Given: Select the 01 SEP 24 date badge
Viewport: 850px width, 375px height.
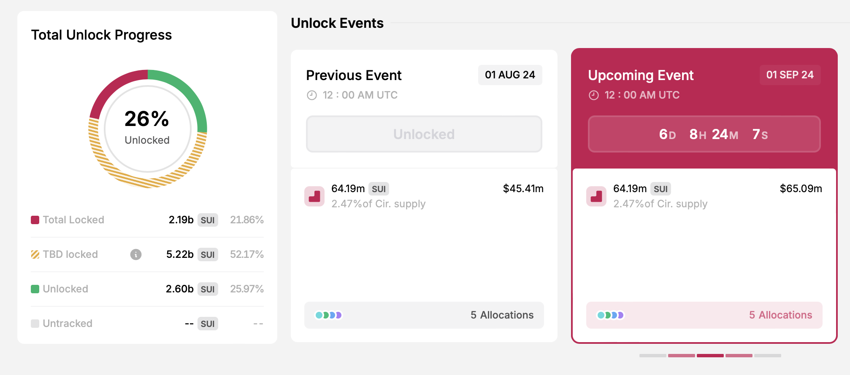Looking at the screenshot, I should pyautogui.click(x=790, y=75).
